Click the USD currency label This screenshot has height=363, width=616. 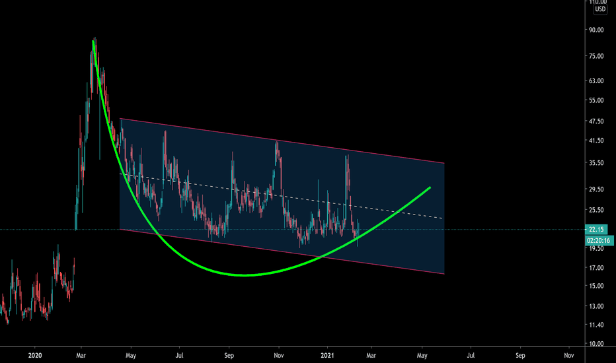tap(600, 9)
